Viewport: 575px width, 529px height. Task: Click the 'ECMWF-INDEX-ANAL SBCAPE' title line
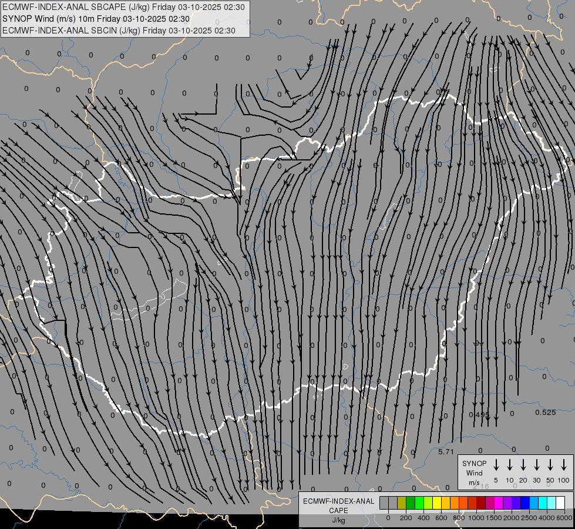[x=123, y=7]
